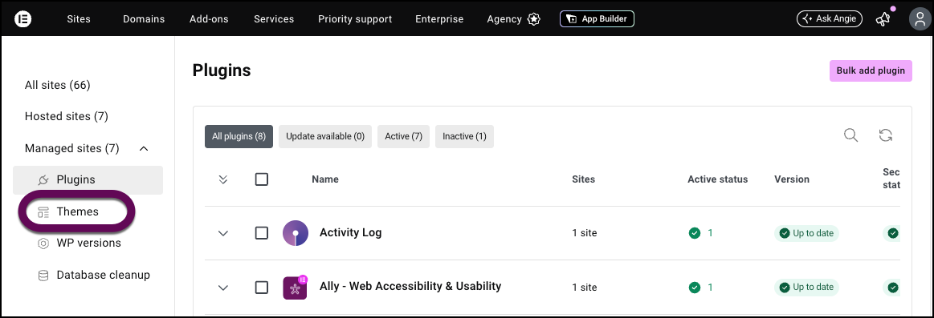This screenshot has height=318, width=934.
Task: Sort by the Name column header
Action: pos(325,179)
